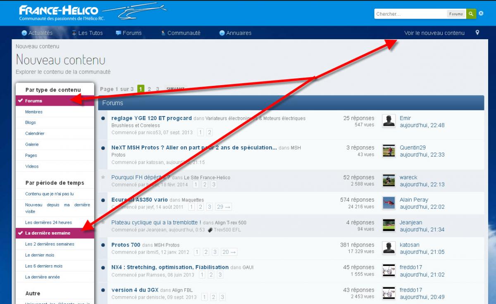The image size is (496, 304).
Task: Filter by Pages content type
Action: click(x=55, y=155)
